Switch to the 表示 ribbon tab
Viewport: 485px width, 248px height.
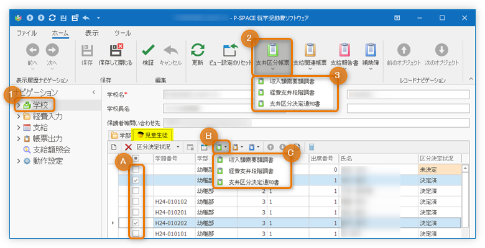coord(92,33)
